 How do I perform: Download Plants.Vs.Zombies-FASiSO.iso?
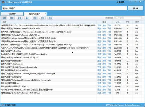tap(109, 35)
